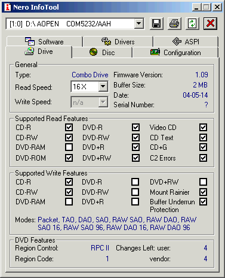Click the vendor changes left value 4
Viewport: 225px width, 278px height.
point(205,259)
